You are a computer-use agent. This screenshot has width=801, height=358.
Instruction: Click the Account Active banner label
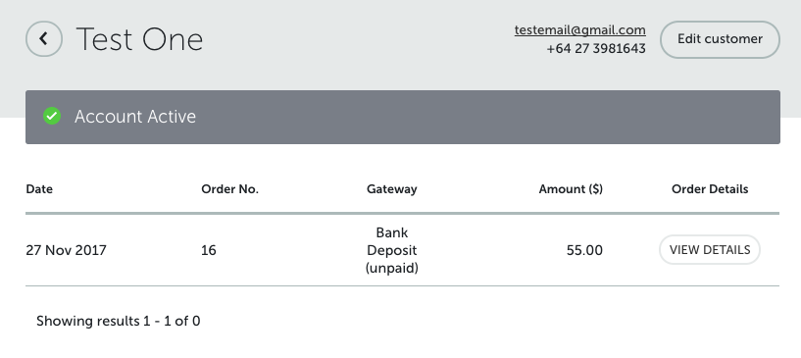click(x=135, y=117)
